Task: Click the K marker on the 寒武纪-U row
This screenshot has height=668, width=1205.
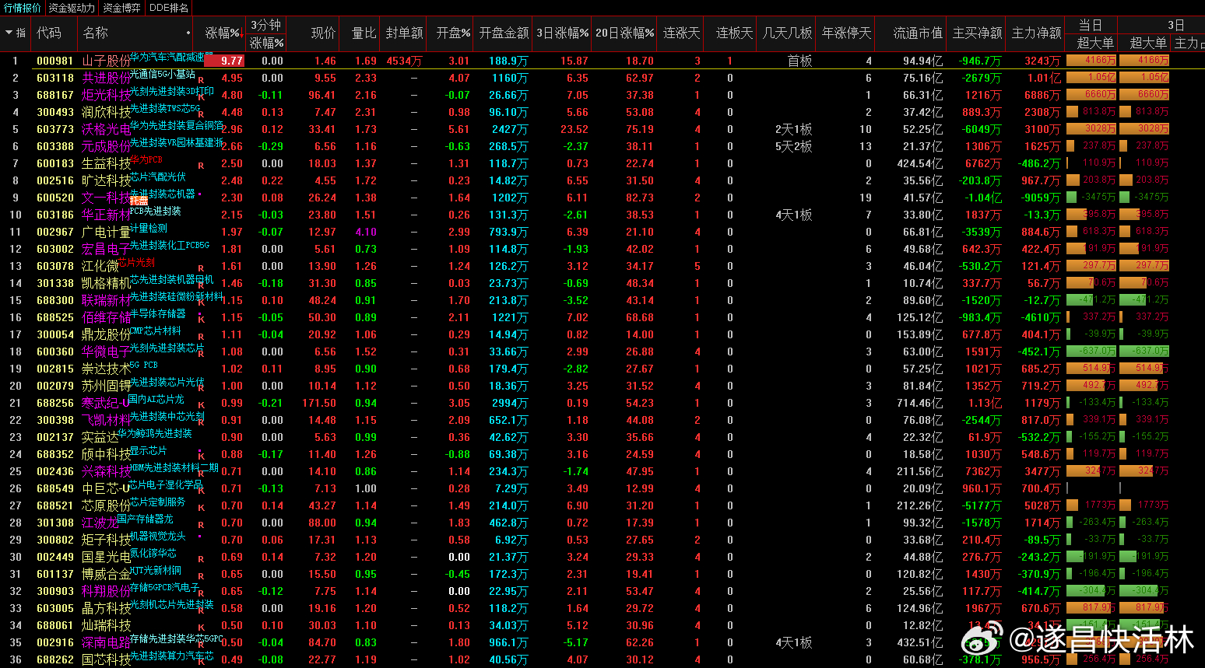Action: [202, 405]
